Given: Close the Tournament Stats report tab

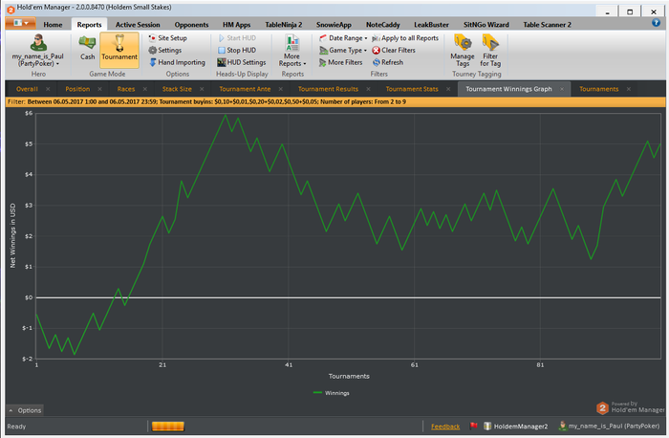Looking at the screenshot, I should click(448, 89).
